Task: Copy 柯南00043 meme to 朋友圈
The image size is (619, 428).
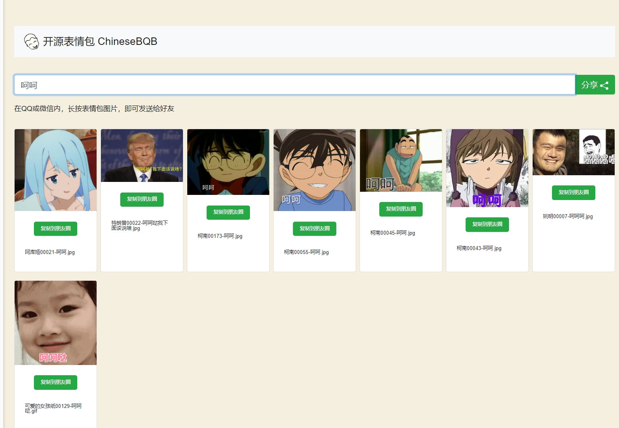Action: coord(487,224)
